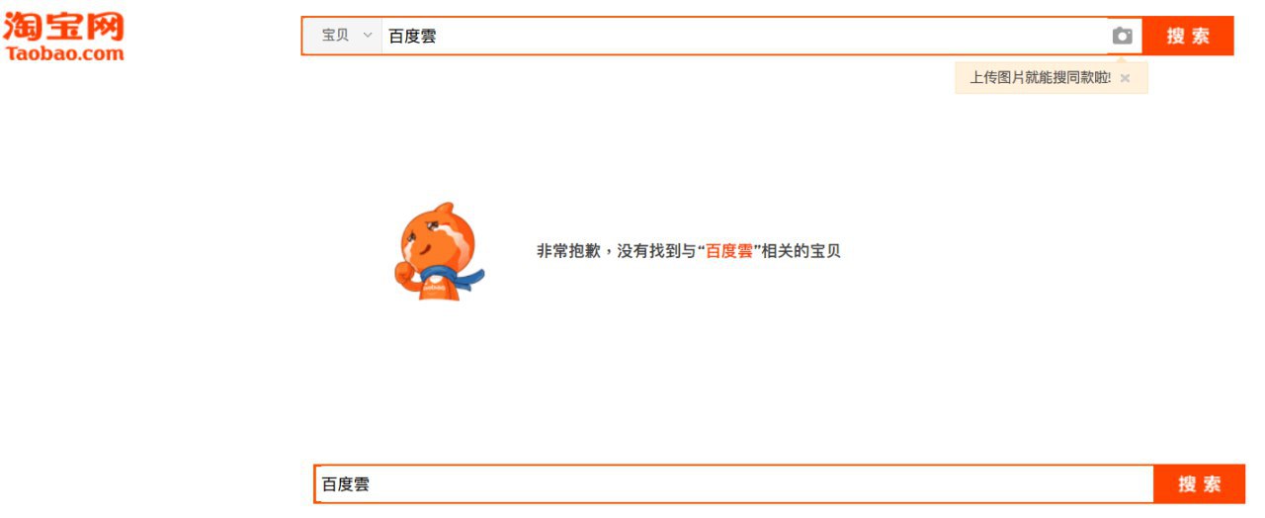Click the 百度雲 text in bottom search box
The image size is (1265, 518).
pos(346,484)
